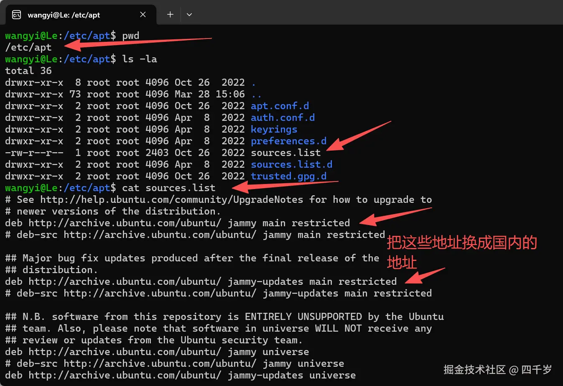The image size is (563, 386).
Task: Click the apt.conf.d directory name
Action: [279, 106]
